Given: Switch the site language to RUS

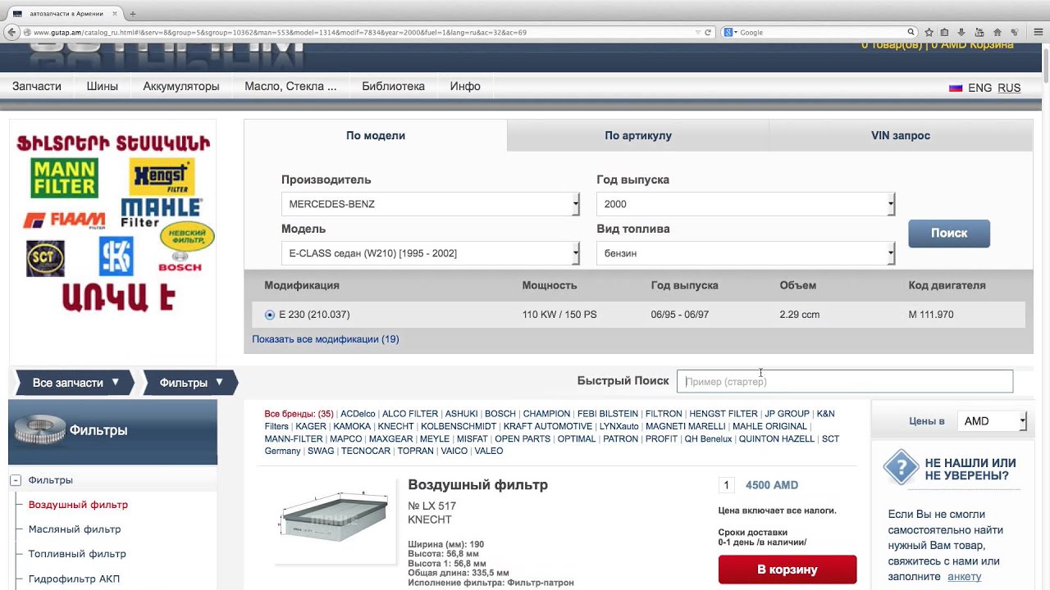Looking at the screenshot, I should [1009, 88].
